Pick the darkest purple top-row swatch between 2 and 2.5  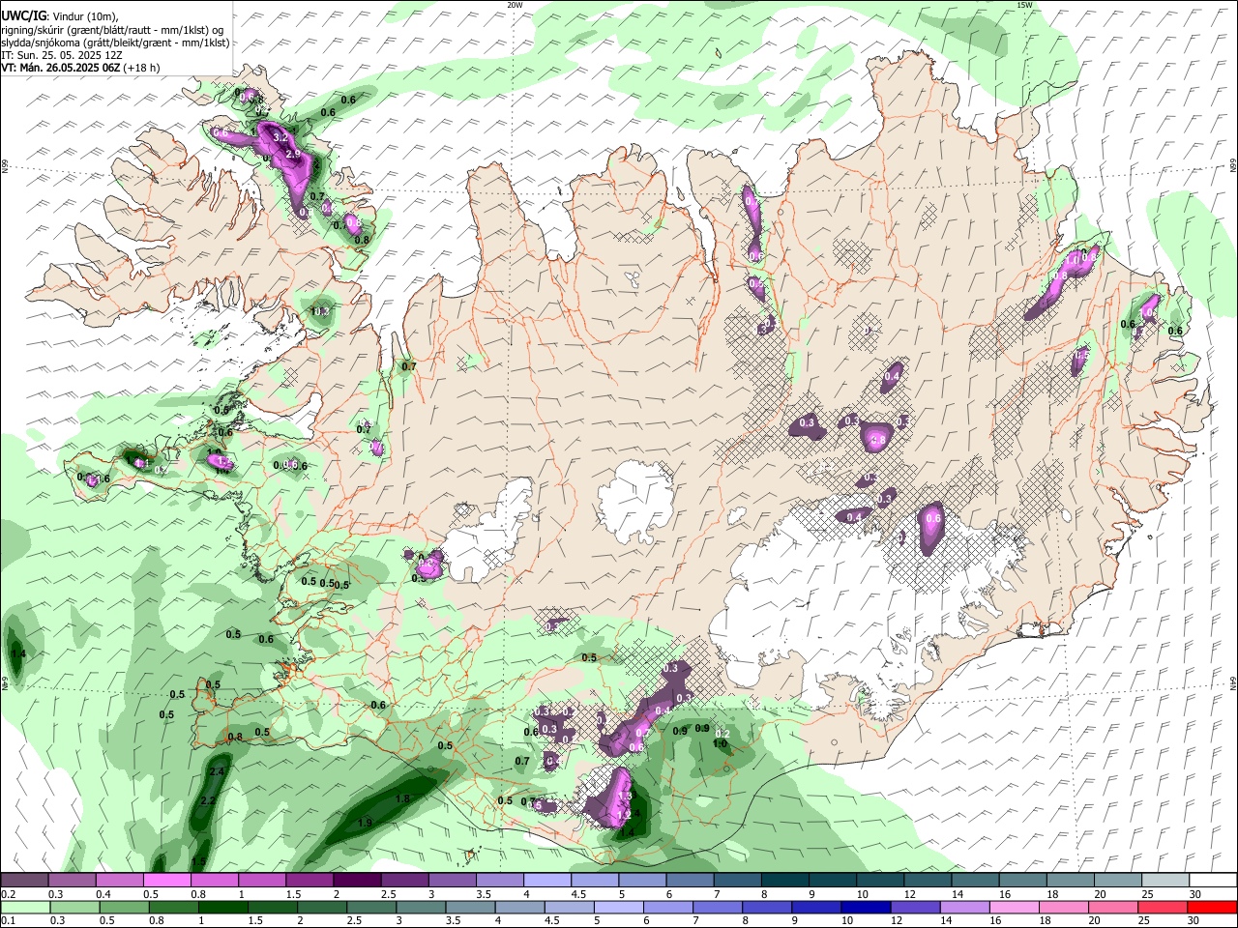(x=357, y=881)
